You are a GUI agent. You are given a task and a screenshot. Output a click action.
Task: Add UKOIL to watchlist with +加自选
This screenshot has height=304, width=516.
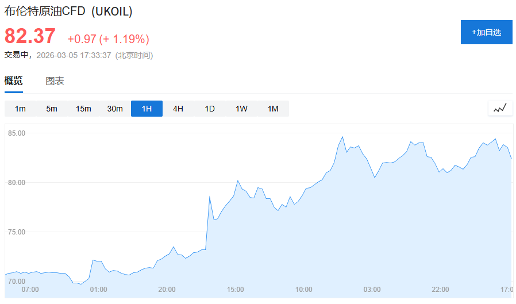(486, 32)
